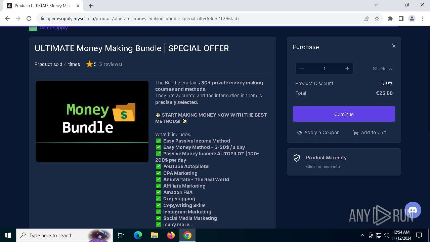
Task: Click the Instagram Marketing list item
Action: tap(187, 212)
